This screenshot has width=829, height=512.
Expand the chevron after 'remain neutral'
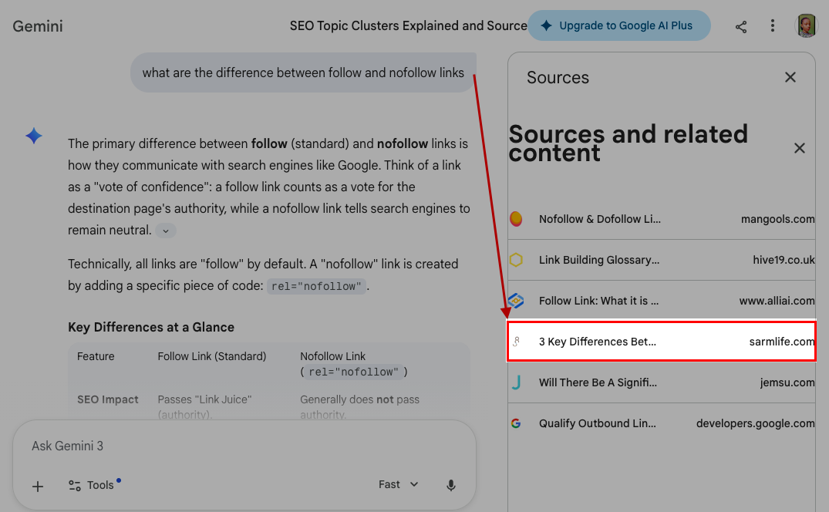[x=165, y=231]
